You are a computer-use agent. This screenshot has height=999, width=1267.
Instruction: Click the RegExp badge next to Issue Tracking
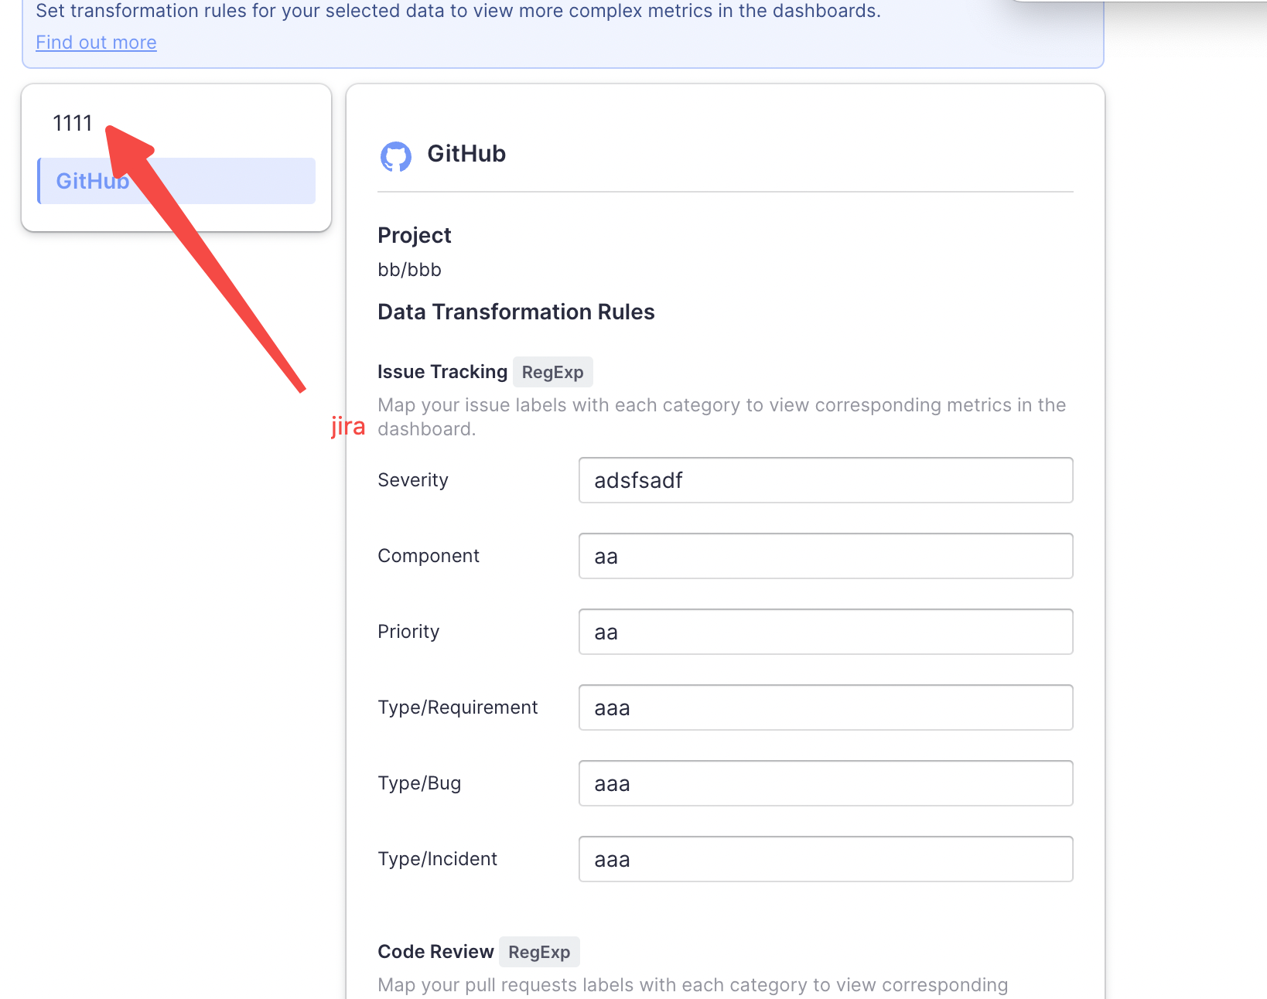tap(552, 372)
